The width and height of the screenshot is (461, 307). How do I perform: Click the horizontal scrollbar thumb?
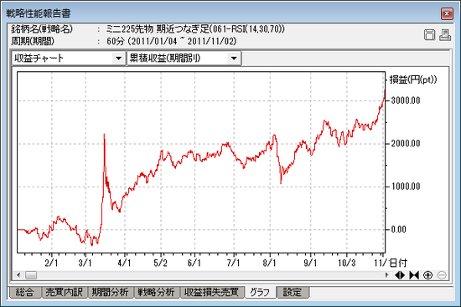tap(31, 275)
